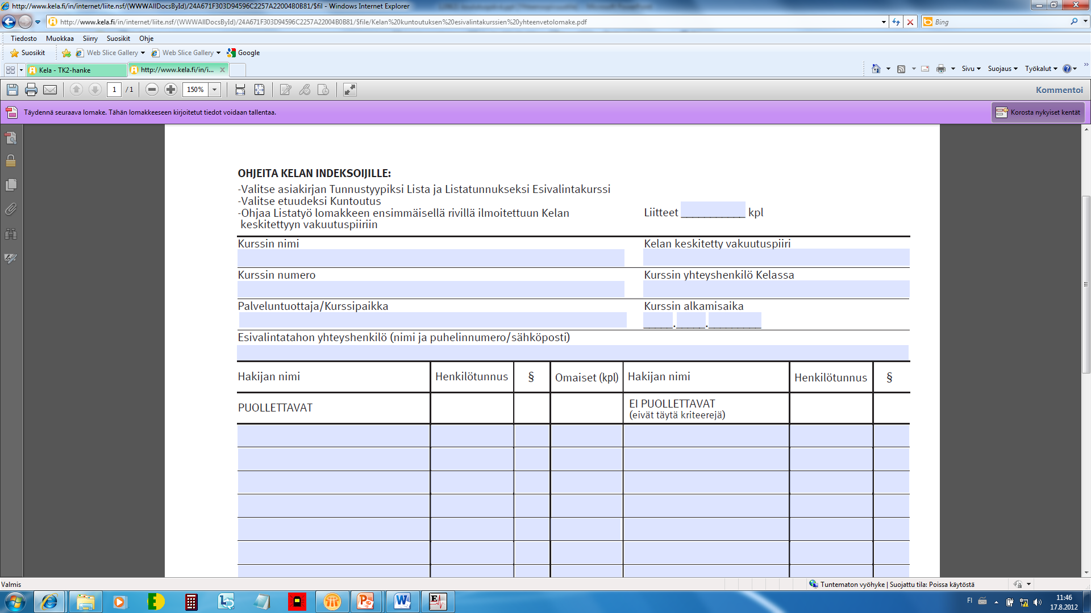1091x613 pixels.
Task: Click the fullscreen view icon
Action: point(348,89)
